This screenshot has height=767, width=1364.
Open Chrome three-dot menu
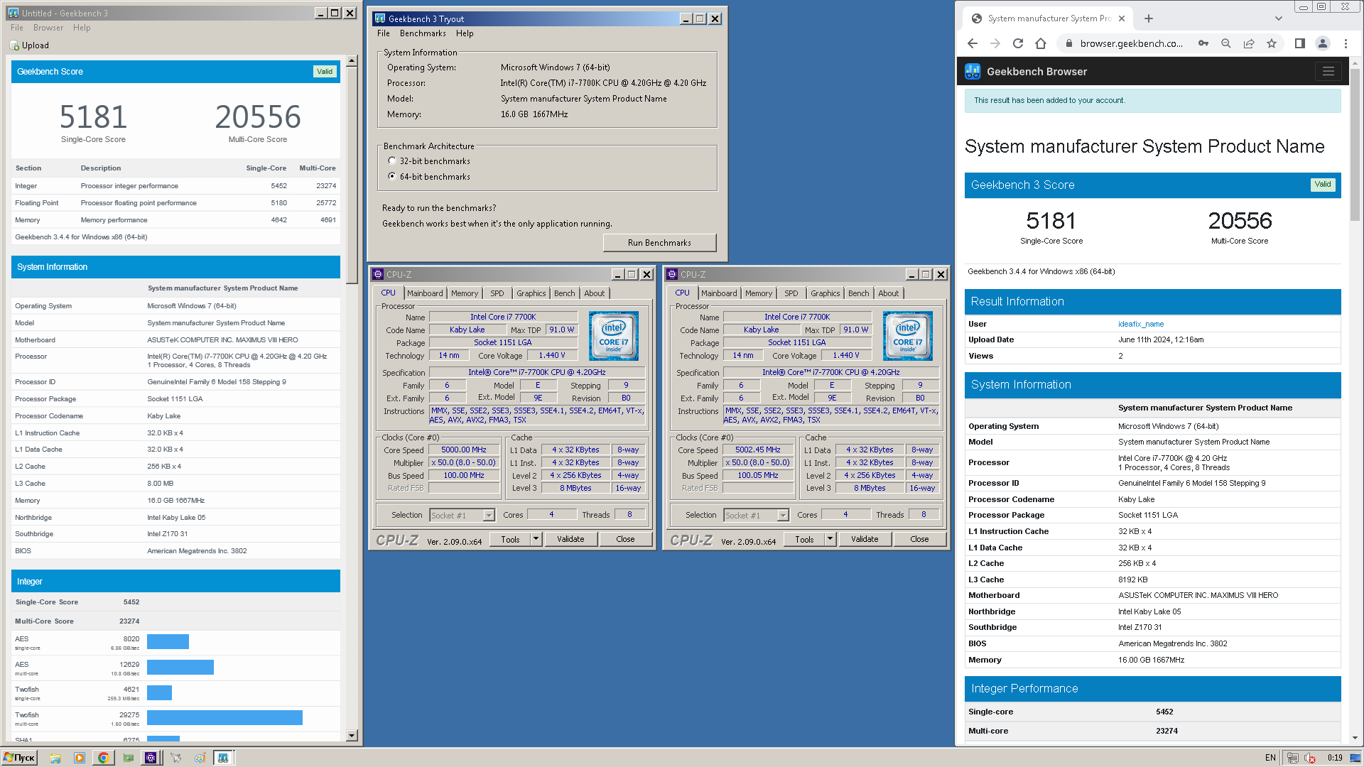click(x=1346, y=43)
